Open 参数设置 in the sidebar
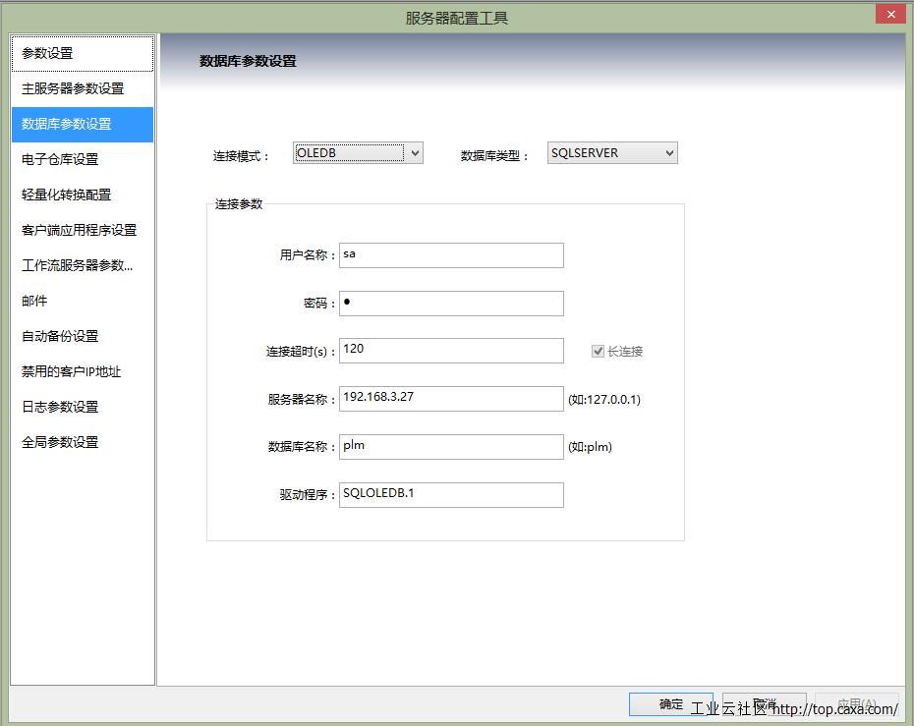 (x=83, y=54)
